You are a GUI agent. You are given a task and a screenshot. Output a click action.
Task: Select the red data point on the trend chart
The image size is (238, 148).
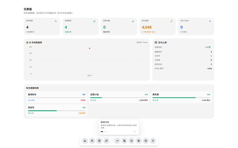pyautogui.click(x=90, y=48)
